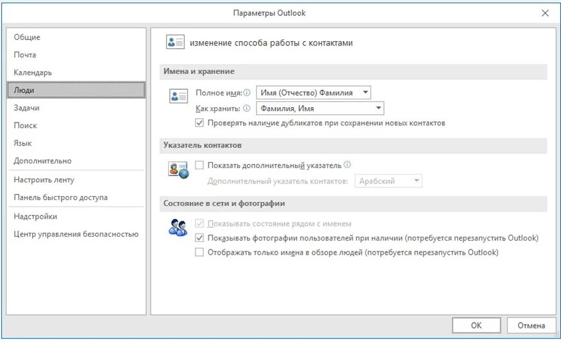Click the heading изменение способа работы с контактами
Viewport: 561px width, 340px height.
pos(271,43)
